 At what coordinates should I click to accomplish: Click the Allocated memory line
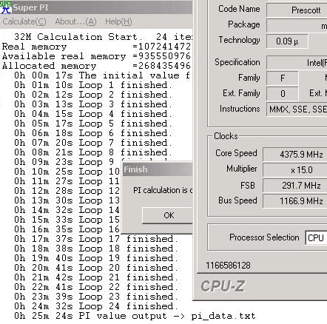coord(96,66)
